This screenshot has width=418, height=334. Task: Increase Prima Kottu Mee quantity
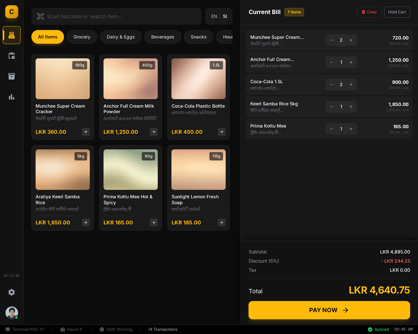(351, 129)
